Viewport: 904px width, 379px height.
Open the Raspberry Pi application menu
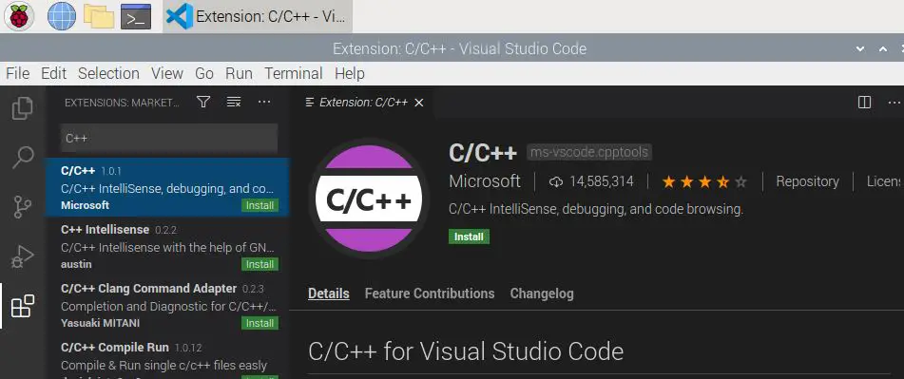pyautogui.click(x=19, y=16)
